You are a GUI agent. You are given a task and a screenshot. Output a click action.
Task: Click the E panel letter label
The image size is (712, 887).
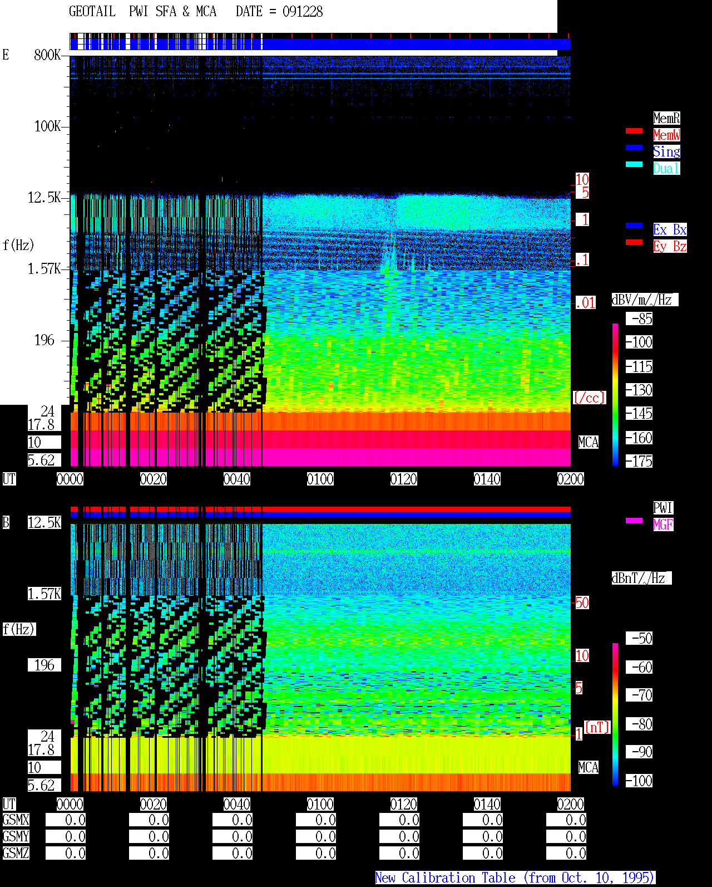click(6, 55)
